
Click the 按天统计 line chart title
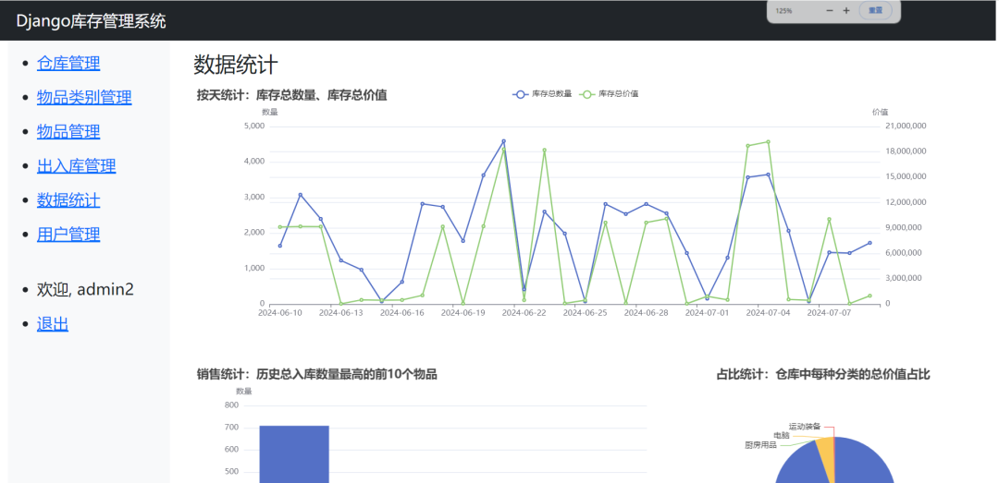pyautogui.click(x=291, y=95)
